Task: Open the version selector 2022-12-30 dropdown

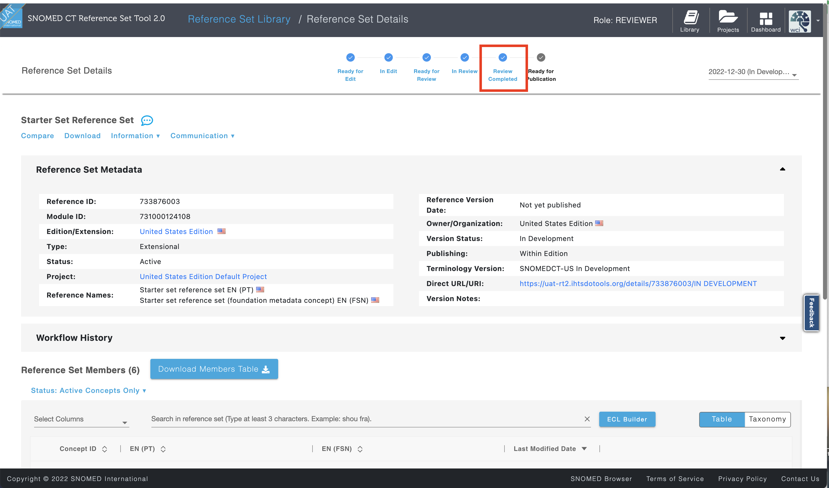Action: pyautogui.click(x=753, y=72)
